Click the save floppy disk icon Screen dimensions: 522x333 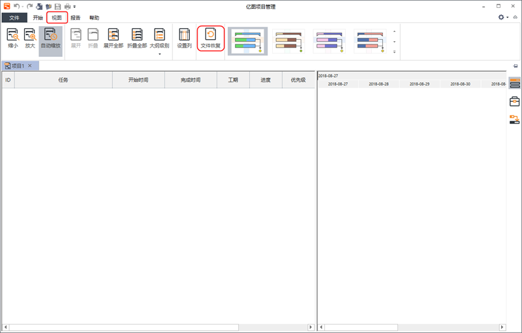[57, 7]
